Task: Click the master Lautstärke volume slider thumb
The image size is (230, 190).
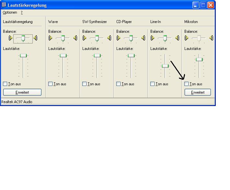Action: [x=23, y=56]
